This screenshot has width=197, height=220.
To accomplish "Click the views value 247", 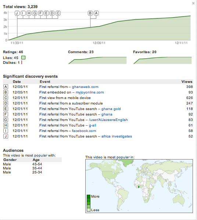I will pos(189,103).
